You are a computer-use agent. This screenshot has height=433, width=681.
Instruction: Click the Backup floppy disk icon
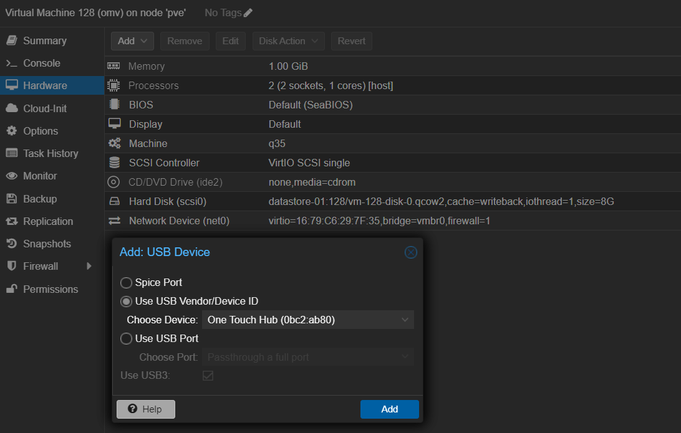[x=11, y=199]
